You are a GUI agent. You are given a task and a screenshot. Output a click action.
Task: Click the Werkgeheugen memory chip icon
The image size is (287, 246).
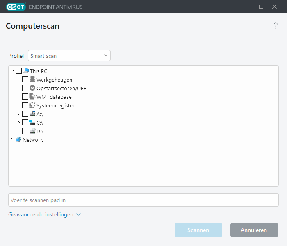point(32,80)
